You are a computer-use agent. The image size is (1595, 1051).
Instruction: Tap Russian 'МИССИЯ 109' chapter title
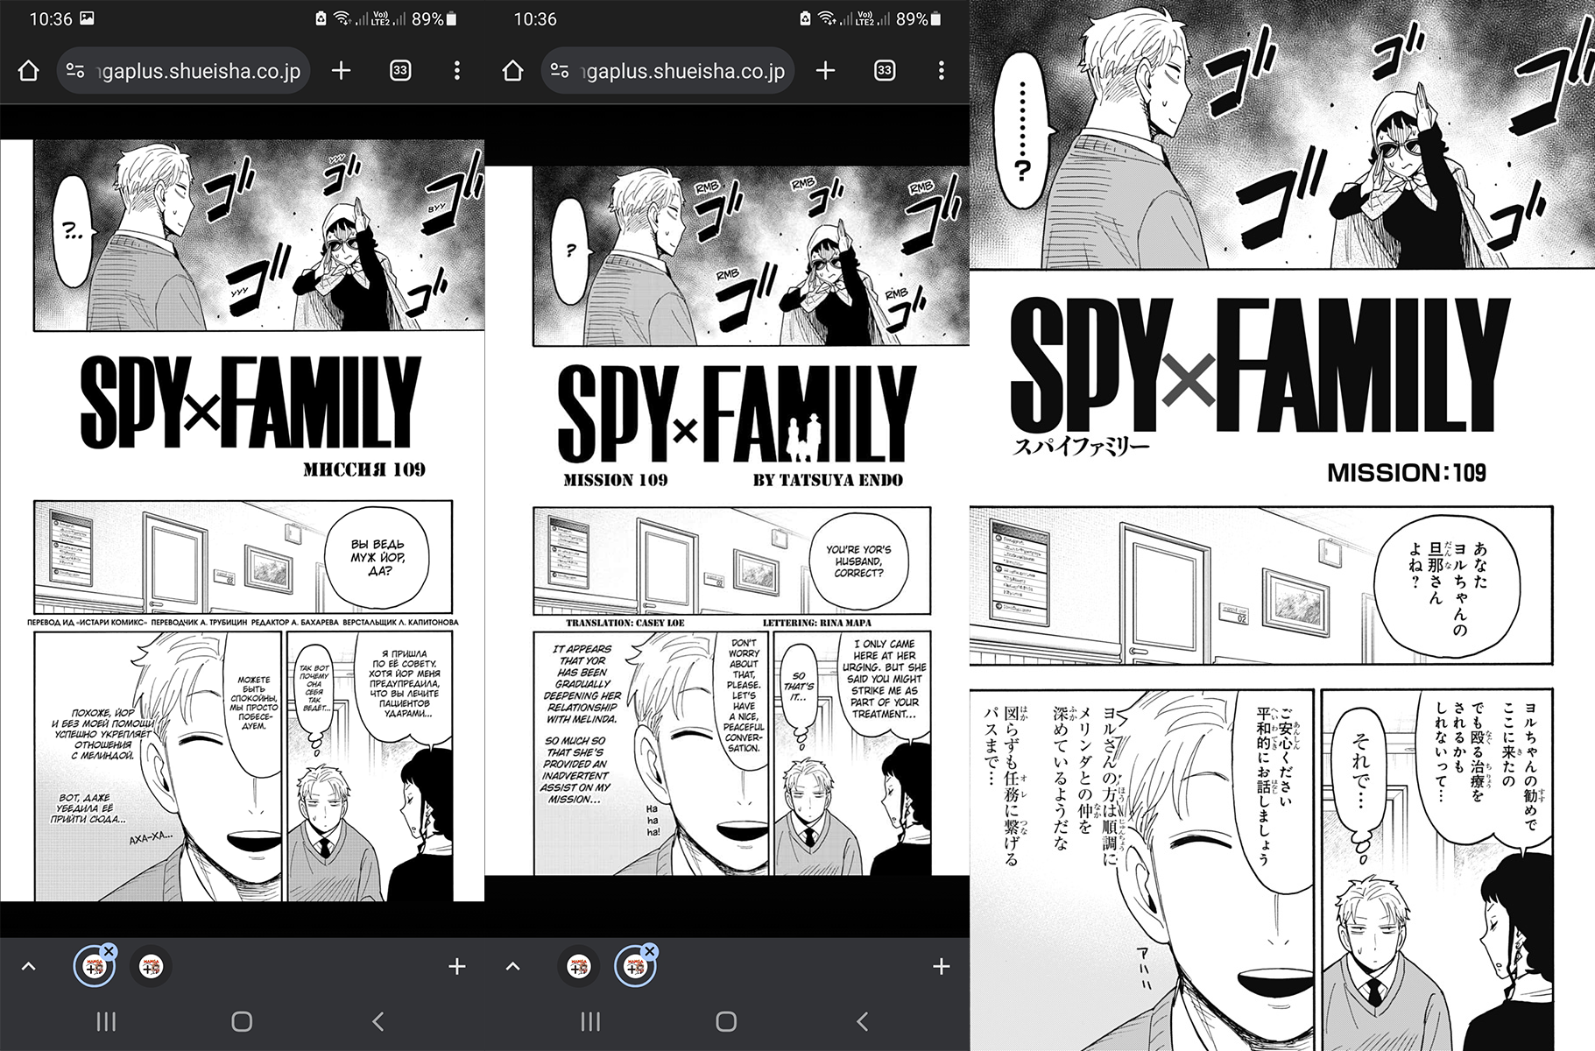click(x=363, y=470)
